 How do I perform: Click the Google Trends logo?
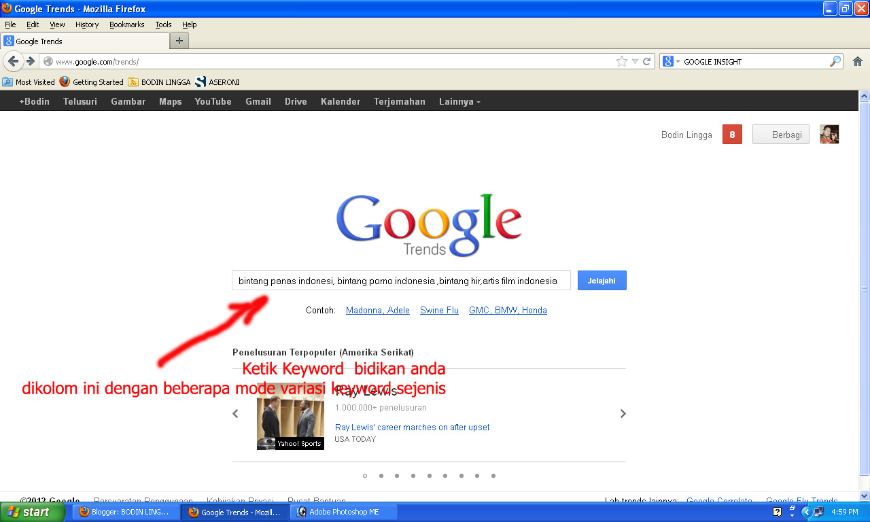coord(429,226)
